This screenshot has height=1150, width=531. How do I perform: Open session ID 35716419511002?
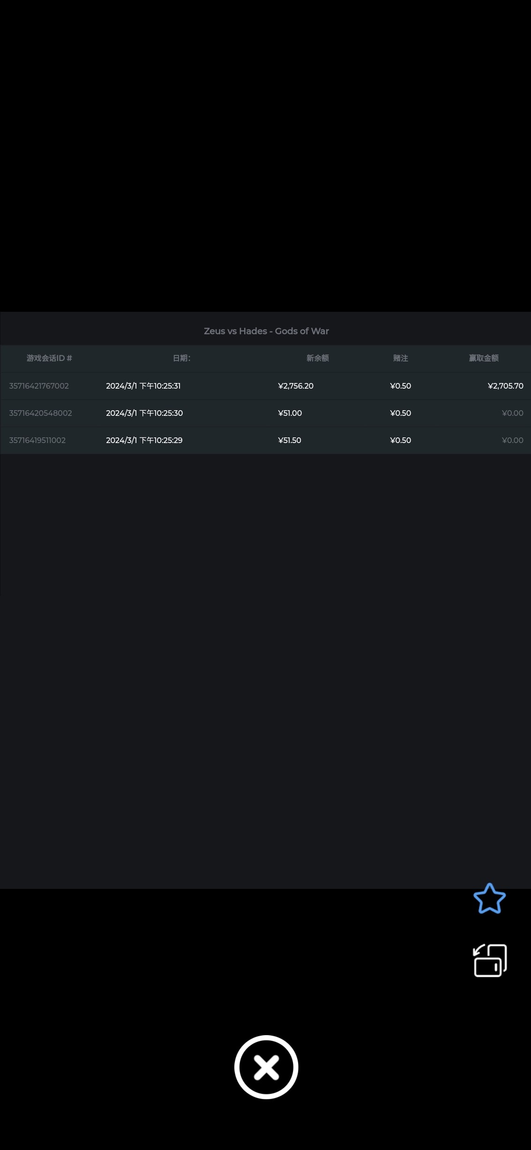(37, 440)
